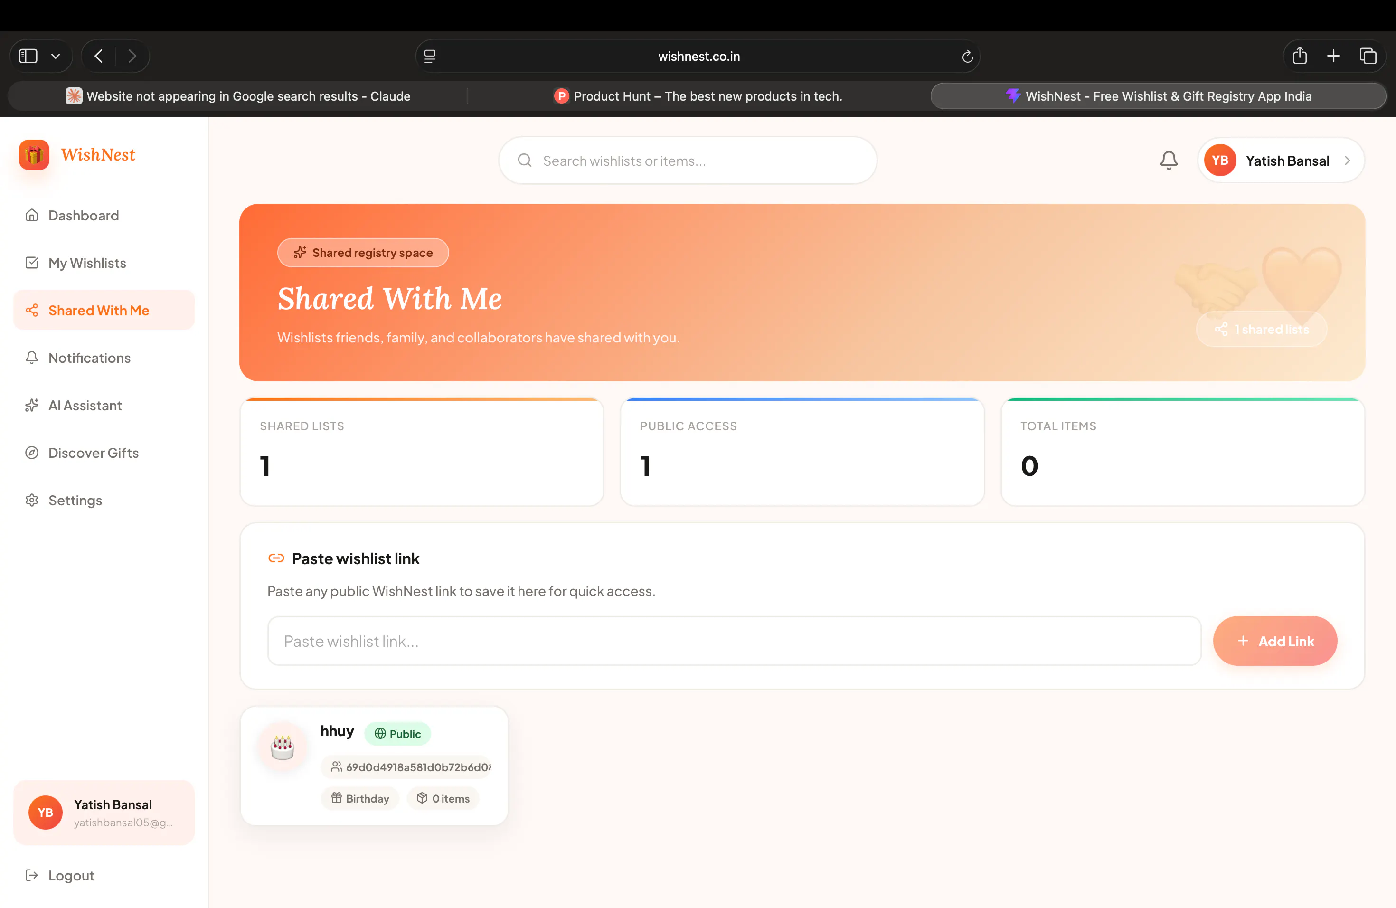This screenshot has height=908, width=1396.
Task: Click the AI Assistant sparkle icon
Action: (x=32, y=405)
